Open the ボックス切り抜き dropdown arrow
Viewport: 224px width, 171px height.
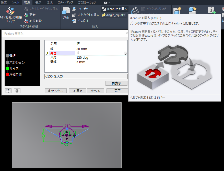(169, 9)
